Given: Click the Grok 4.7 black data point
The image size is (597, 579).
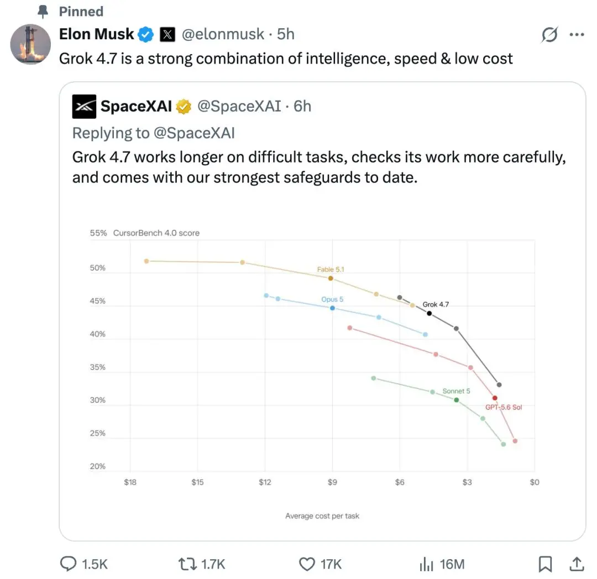Looking at the screenshot, I should [x=429, y=313].
